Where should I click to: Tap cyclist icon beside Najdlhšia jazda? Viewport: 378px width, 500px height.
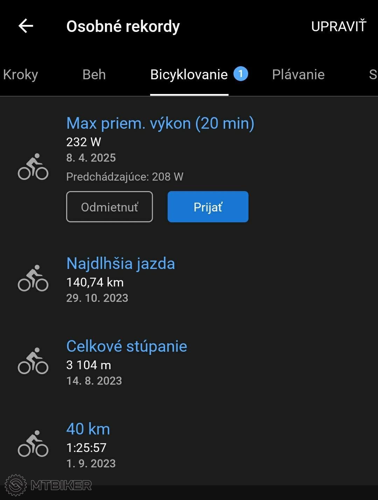pyautogui.click(x=33, y=278)
